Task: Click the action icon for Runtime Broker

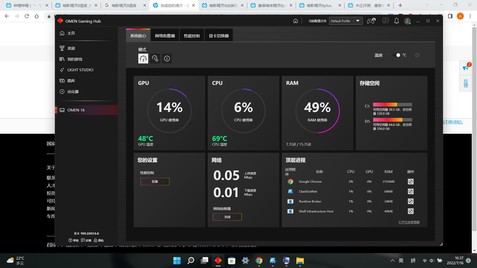Action: pos(410,201)
